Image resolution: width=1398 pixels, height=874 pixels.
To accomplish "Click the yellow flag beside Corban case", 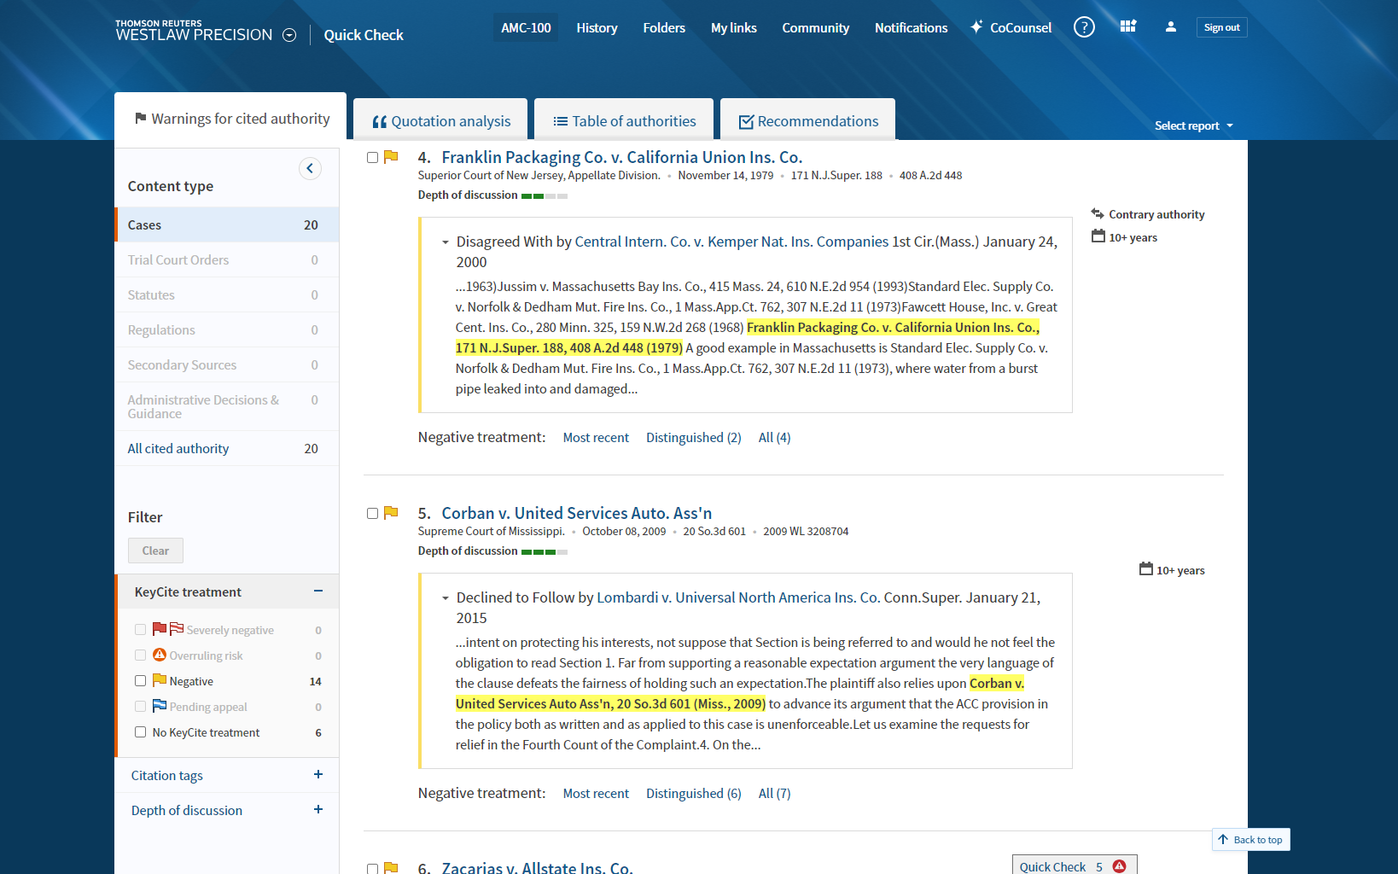I will [x=391, y=513].
